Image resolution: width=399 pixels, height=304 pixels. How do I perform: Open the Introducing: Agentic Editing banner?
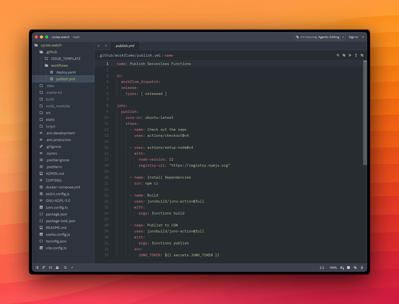point(318,37)
